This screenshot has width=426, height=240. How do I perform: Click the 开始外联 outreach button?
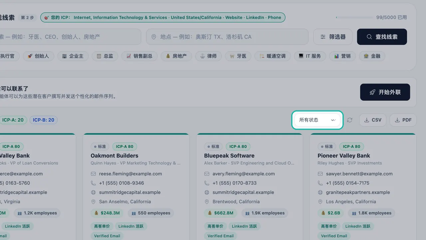point(385,92)
